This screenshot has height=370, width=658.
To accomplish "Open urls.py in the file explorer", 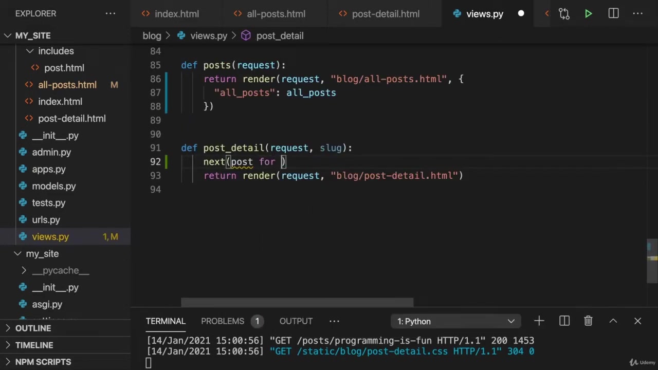I will (46, 220).
